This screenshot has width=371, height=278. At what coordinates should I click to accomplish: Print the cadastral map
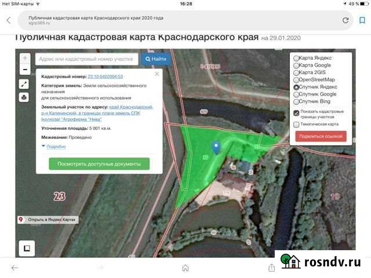[x=24, y=97]
